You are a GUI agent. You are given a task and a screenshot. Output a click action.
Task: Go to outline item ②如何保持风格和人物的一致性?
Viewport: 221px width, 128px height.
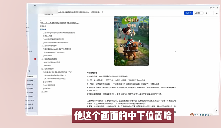[54, 52]
